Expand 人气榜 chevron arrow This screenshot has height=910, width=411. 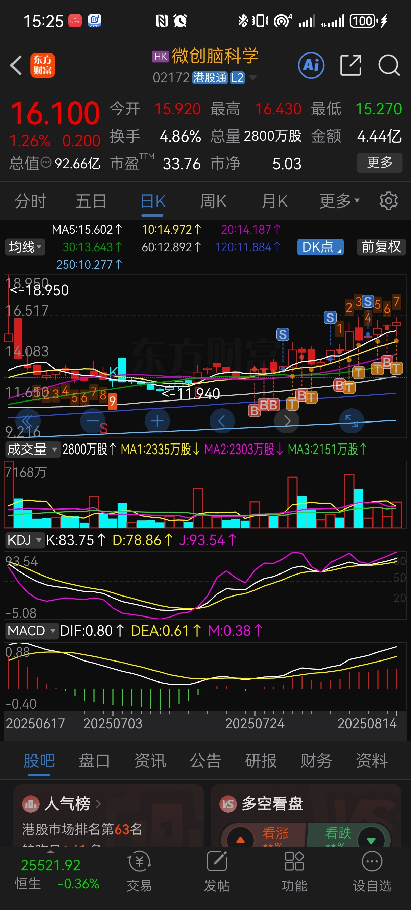[x=98, y=804]
